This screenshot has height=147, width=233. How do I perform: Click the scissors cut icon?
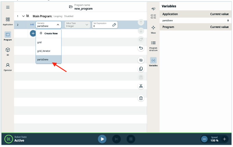click(x=141, y=86)
